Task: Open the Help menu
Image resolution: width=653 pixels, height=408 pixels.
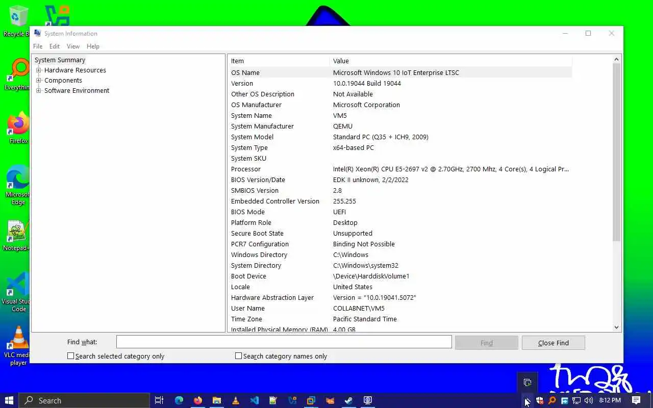Action: pyautogui.click(x=93, y=46)
